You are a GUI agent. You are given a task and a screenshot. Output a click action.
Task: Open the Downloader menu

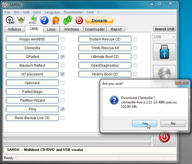point(73,12)
